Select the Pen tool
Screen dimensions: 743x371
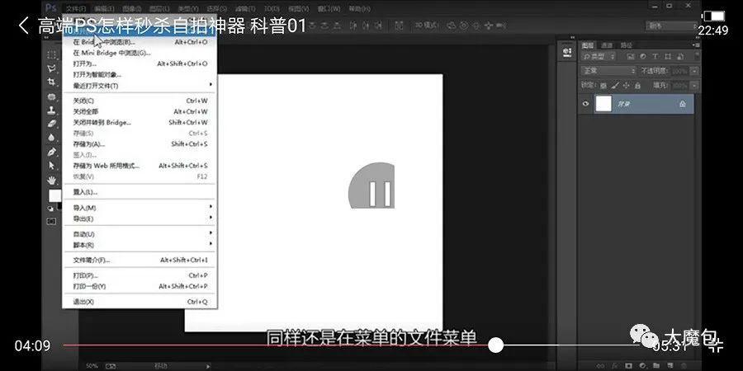(52, 152)
